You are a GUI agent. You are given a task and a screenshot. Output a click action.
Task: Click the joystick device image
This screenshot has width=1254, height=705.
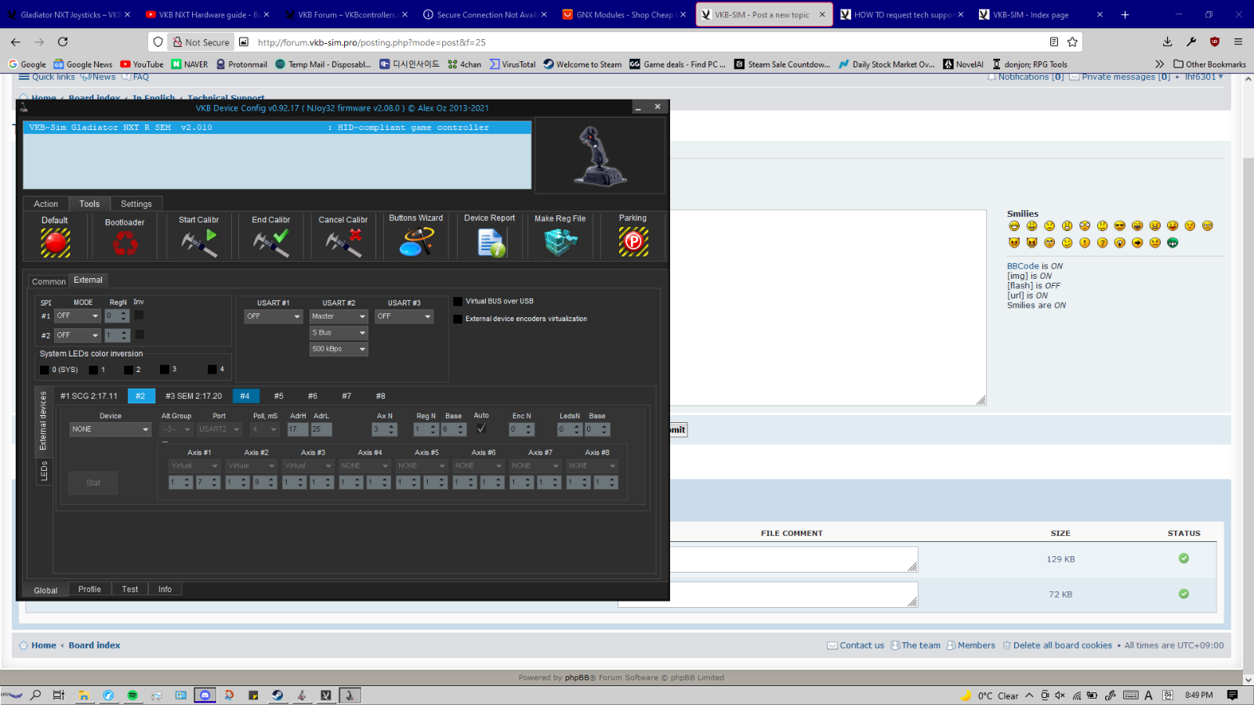600,155
